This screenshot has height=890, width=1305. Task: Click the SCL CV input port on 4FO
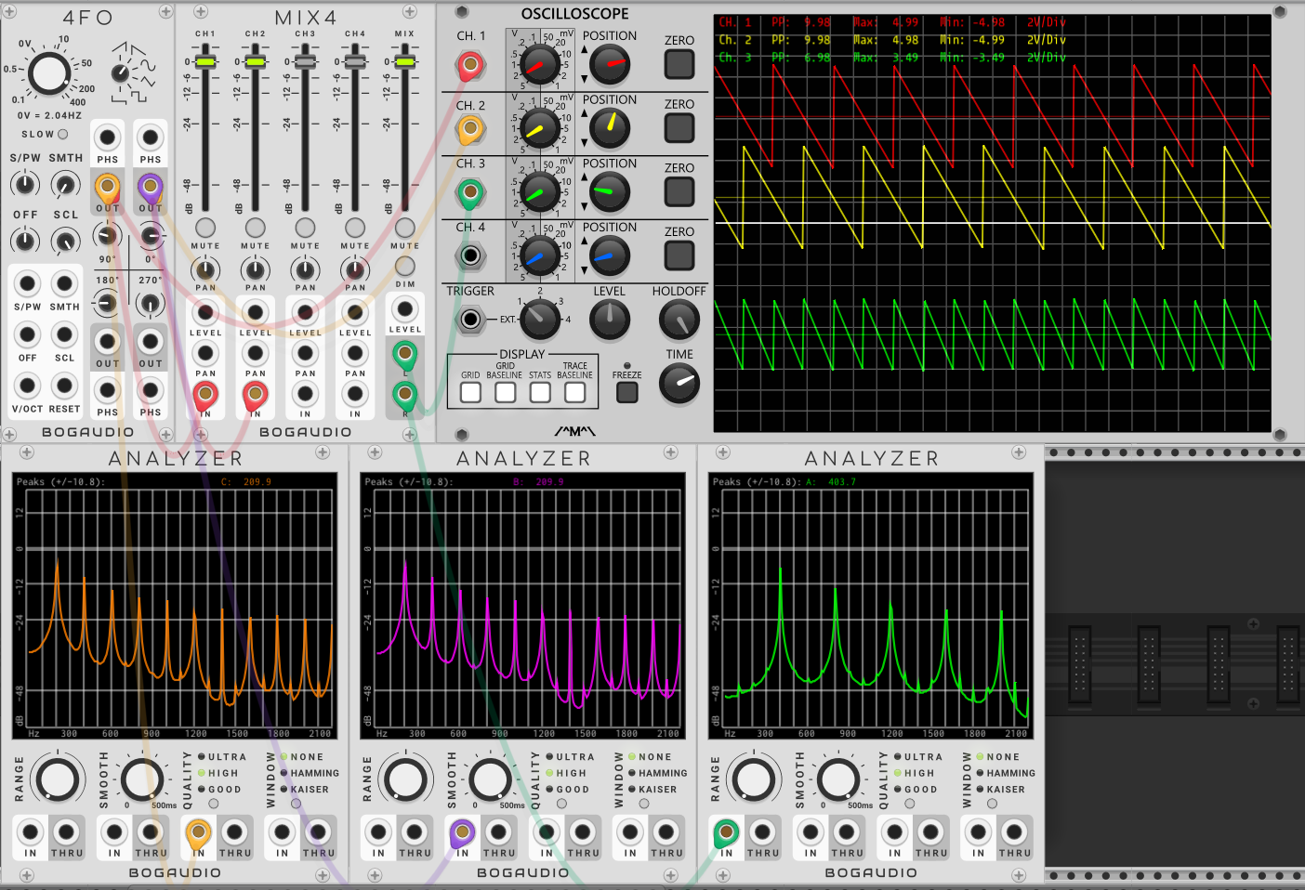coord(64,334)
